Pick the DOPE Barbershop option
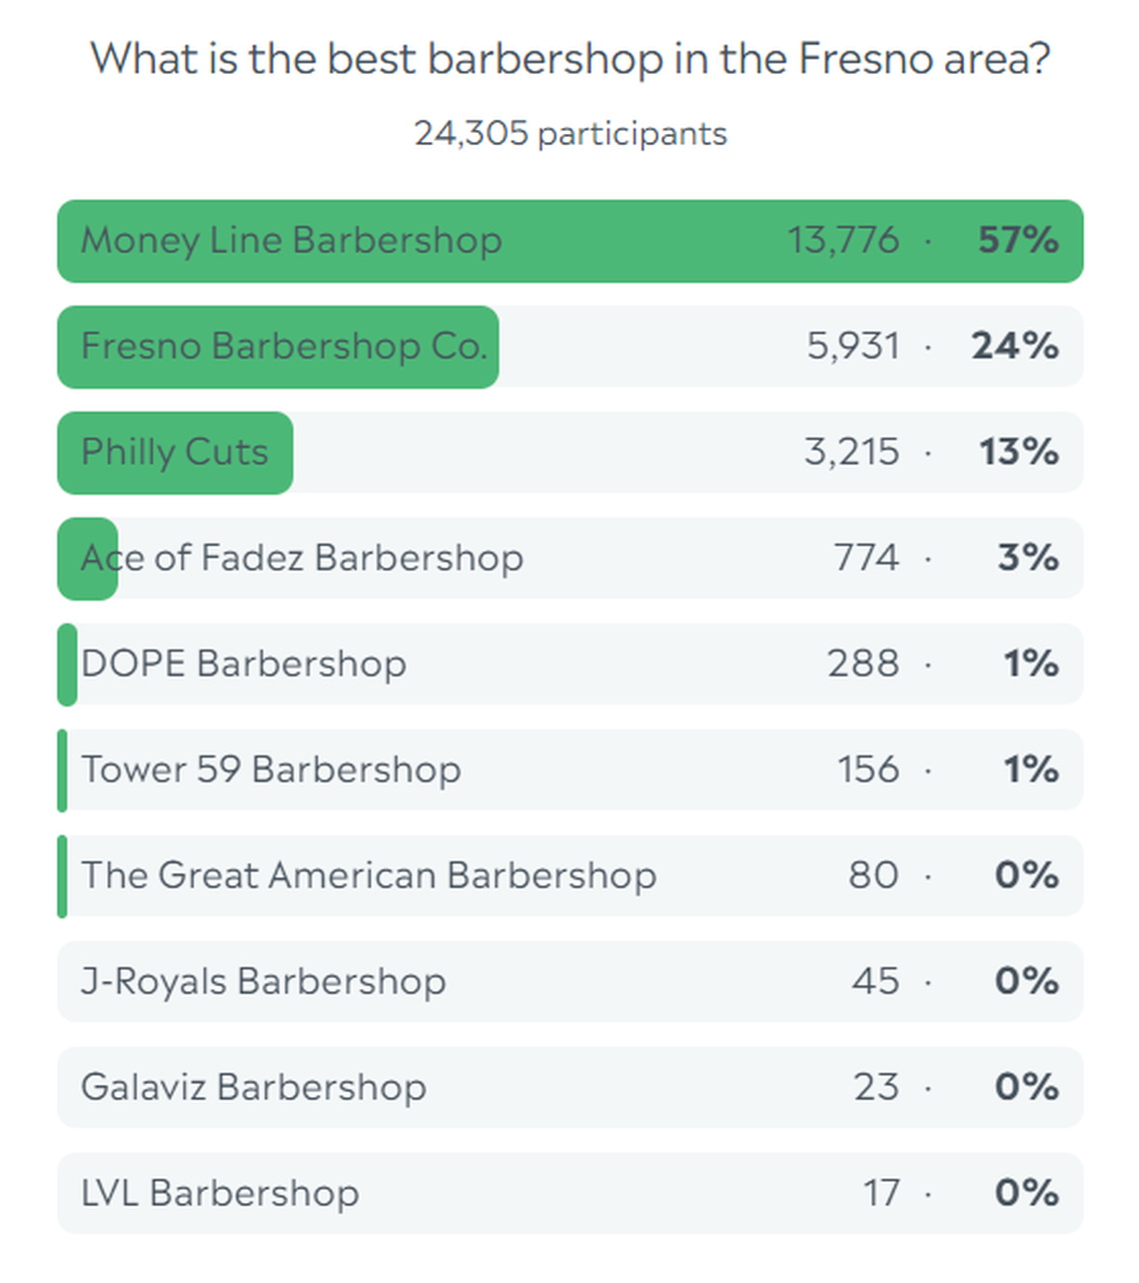1139x1283 pixels. pos(244,664)
